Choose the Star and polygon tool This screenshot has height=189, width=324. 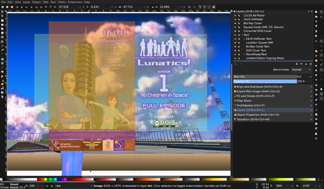click(x=2, y=28)
